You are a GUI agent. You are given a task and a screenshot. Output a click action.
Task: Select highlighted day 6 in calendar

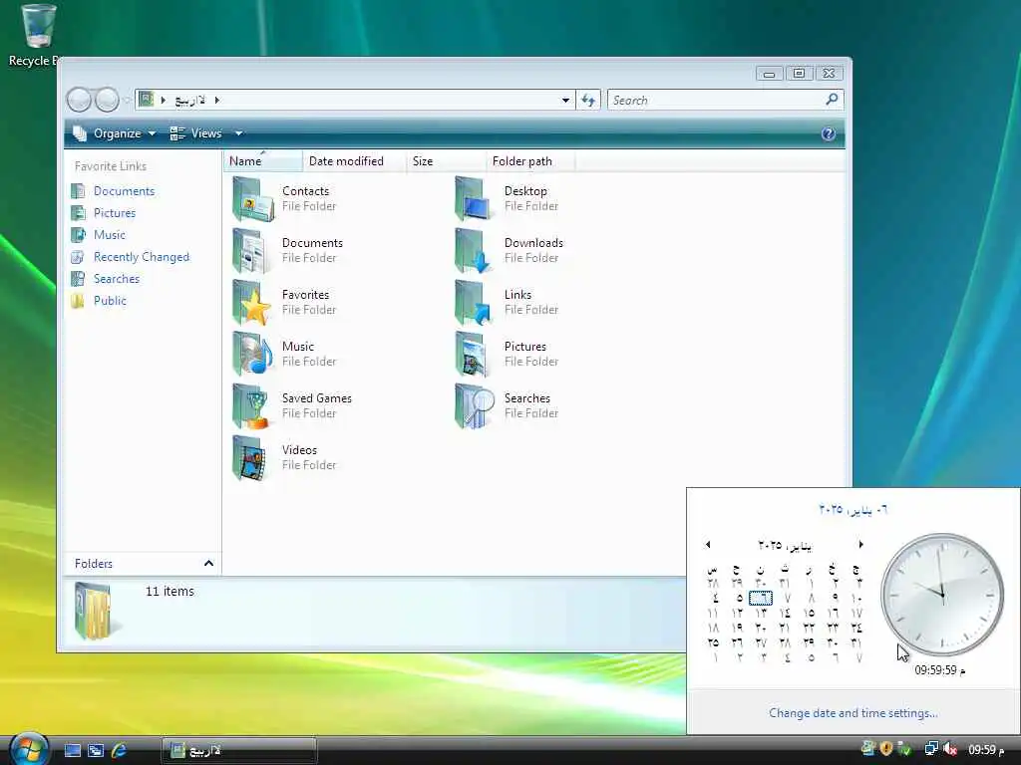(760, 598)
